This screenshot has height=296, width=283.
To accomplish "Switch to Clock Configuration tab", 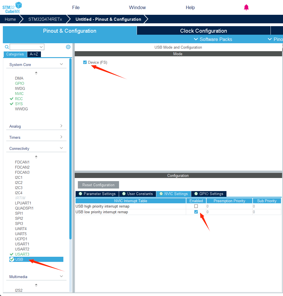I will coord(203,31).
